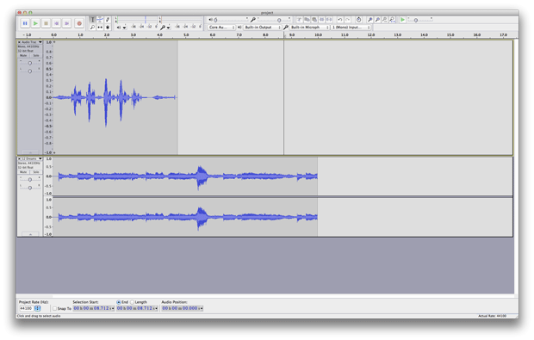Open the Project Rate stepper arrows

(x=37, y=308)
